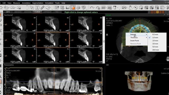Click the camera capture icon
169x95 pixels.
pyautogui.click(x=124, y=8)
